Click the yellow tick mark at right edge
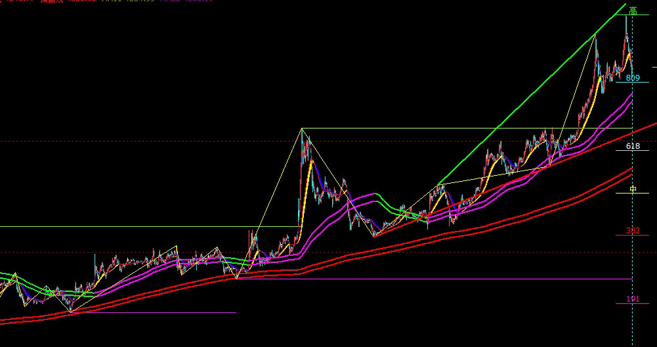This screenshot has height=347, width=657. [654, 67]
